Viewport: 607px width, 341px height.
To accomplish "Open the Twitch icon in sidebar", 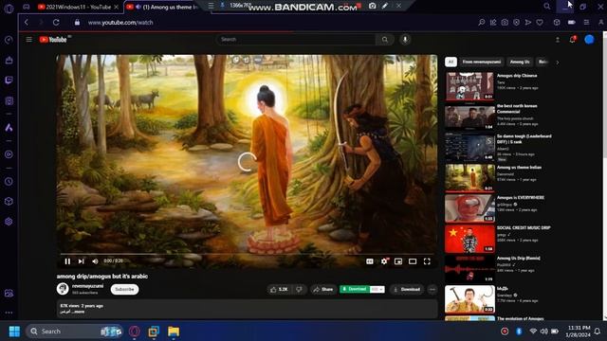I will click(9, 80).
